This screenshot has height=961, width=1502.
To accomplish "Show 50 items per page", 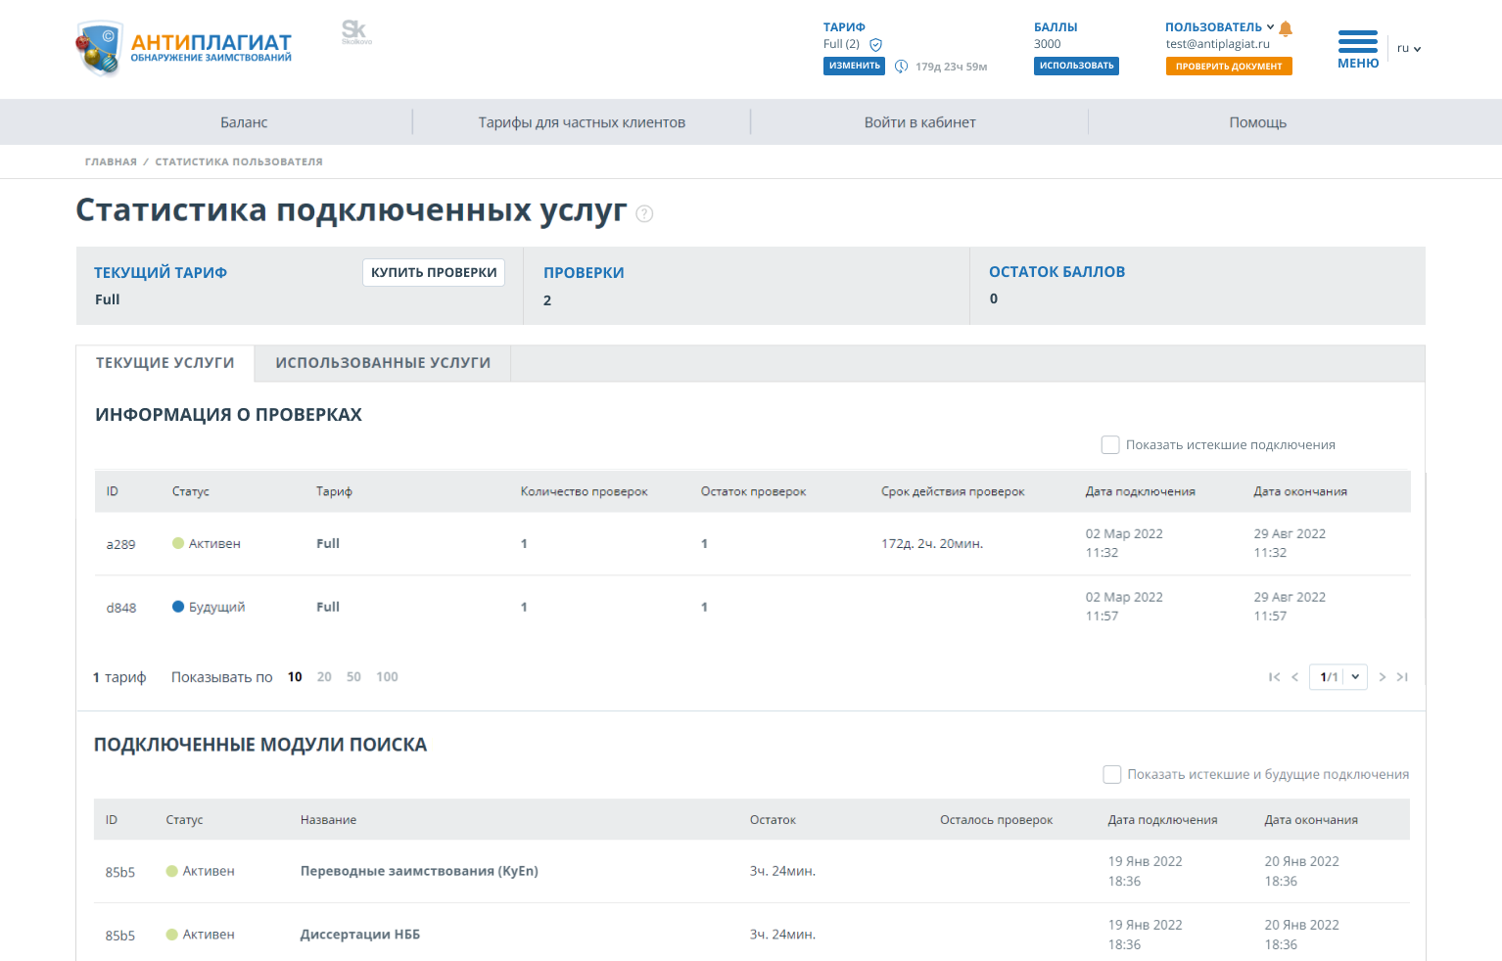I will click(353, 677).
